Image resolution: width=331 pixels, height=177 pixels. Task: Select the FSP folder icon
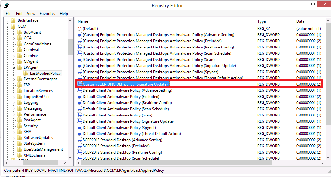click(x=20, y=85)
